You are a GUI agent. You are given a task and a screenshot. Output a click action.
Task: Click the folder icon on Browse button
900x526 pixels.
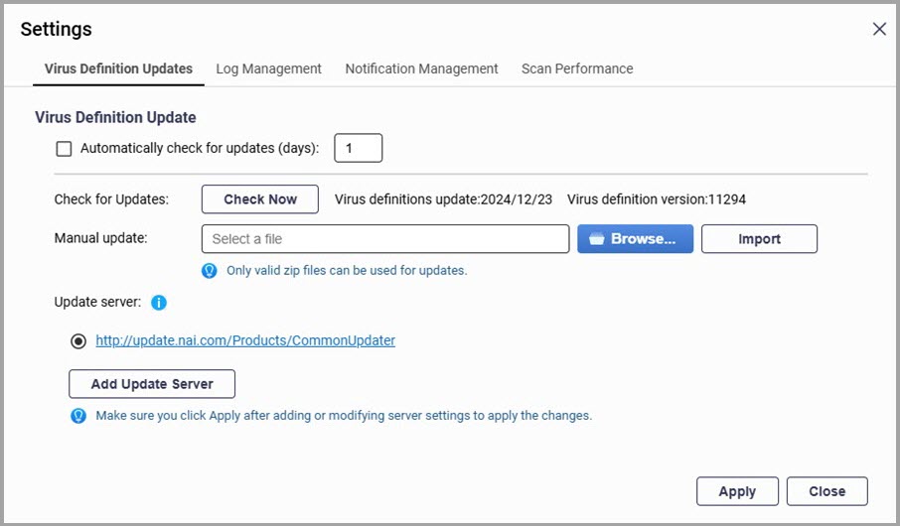(x=597, y=238)
